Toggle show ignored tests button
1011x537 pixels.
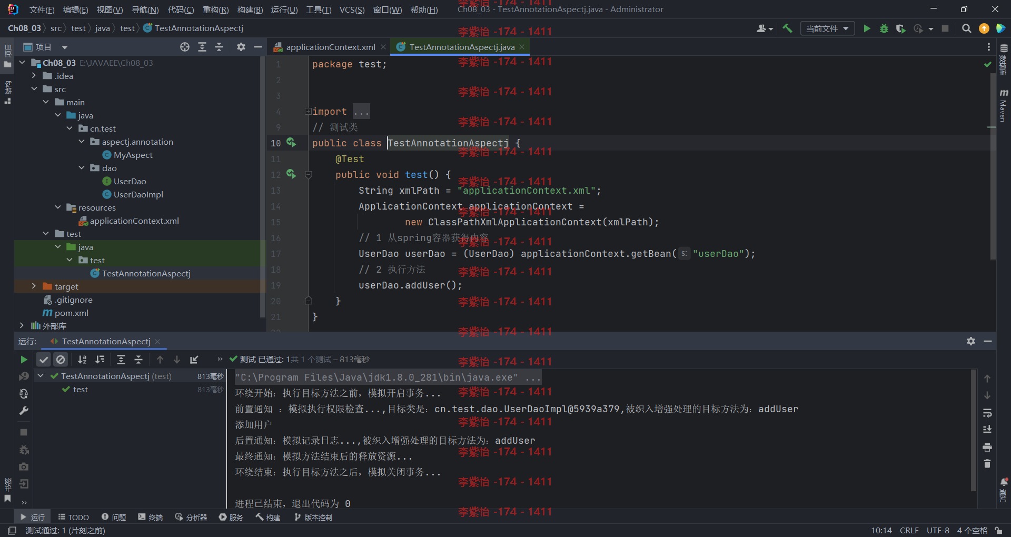(x=61, y=360)
